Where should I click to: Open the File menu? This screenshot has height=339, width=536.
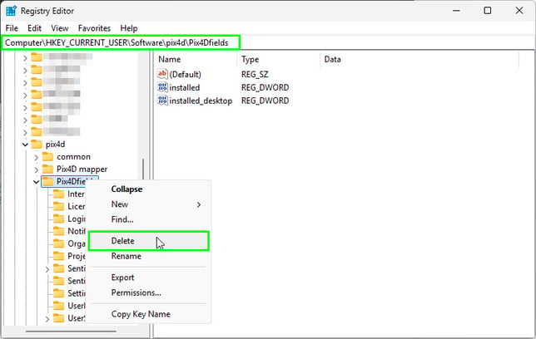pos(12,28)
